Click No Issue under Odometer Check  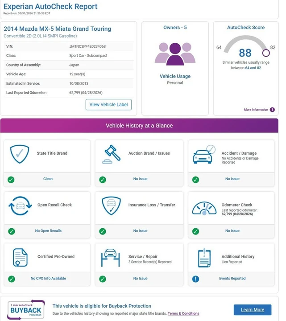click(x=232, y=231)
